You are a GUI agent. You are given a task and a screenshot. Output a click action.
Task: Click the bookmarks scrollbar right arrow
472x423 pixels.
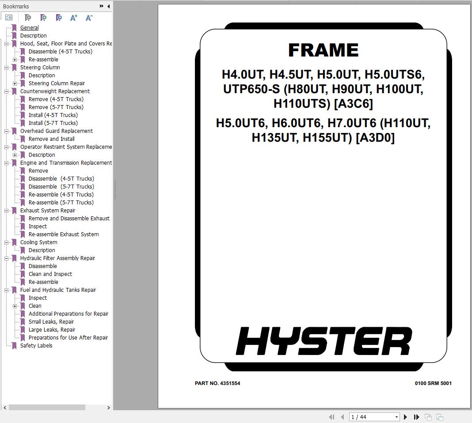[x=109, y=408]
